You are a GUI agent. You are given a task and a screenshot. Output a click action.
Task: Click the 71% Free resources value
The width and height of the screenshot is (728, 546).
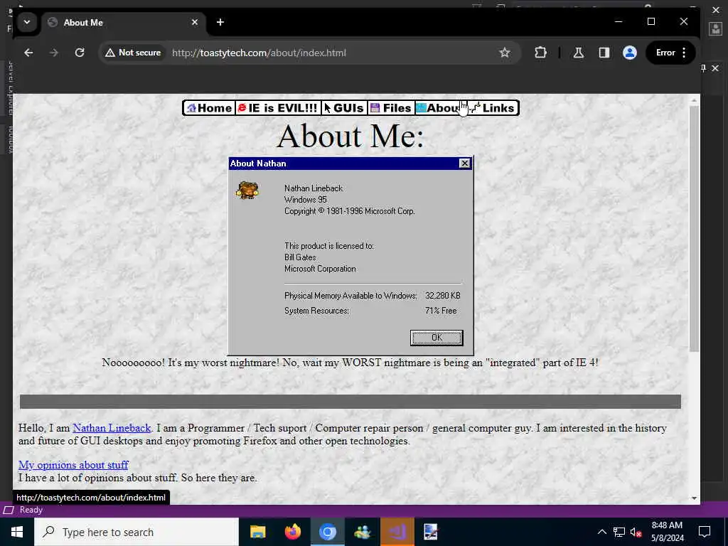coord(441,311)
